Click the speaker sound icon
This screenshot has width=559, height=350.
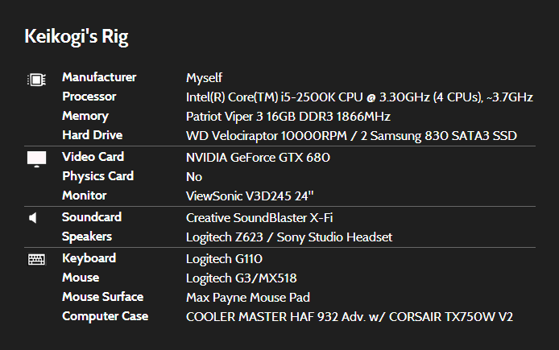point(34,218)
